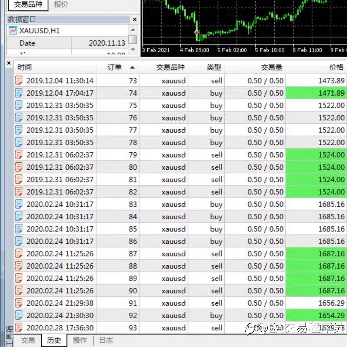Click the buy icon for order 78
Viewport: 347px width, 347px height.
click(x=19, y=142)
